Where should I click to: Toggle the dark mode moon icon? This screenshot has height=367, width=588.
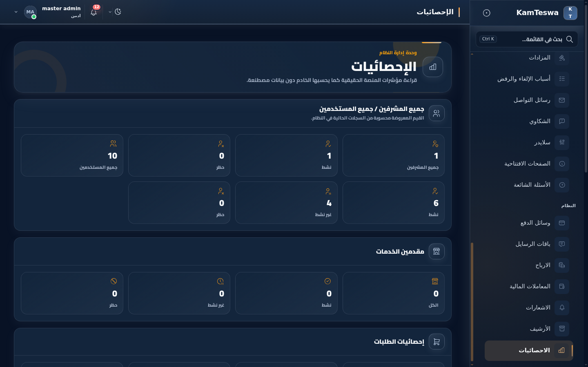click(118, 12)
